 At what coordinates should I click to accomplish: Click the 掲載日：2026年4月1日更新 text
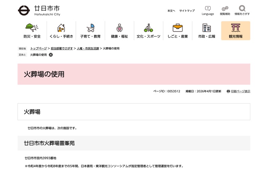pyautogui.click(x=203, y=91)
